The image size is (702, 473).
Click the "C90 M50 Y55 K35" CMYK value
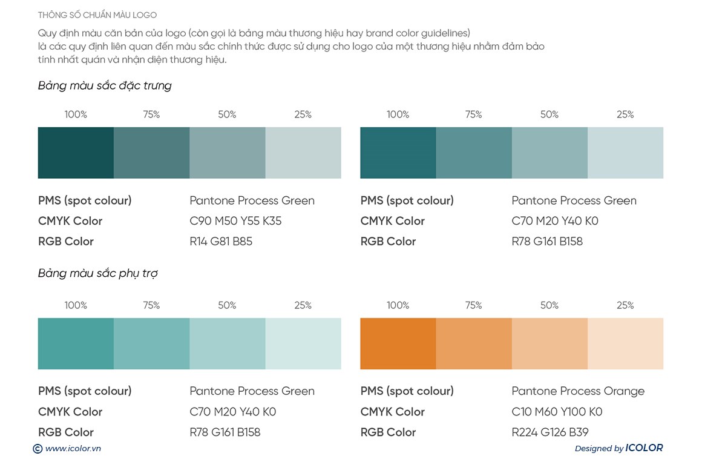235,221
